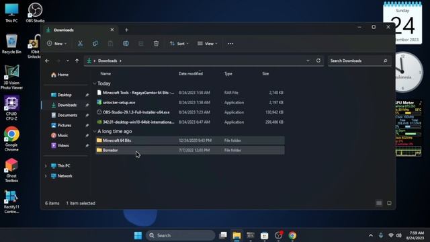Viewport: 430px width, 242px height.
Task: Expand Network in navigation pane
Action: 46,176
